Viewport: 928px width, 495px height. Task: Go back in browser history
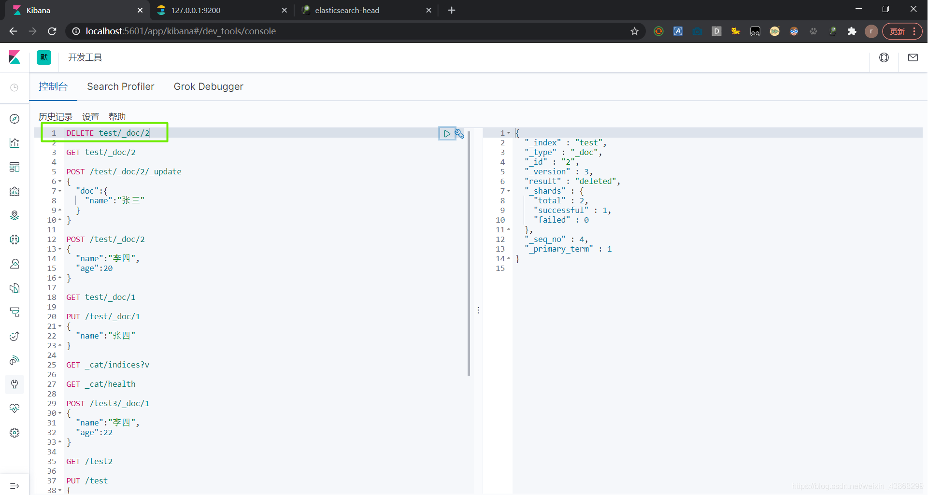pyautogui.click(x=13, y=31)
